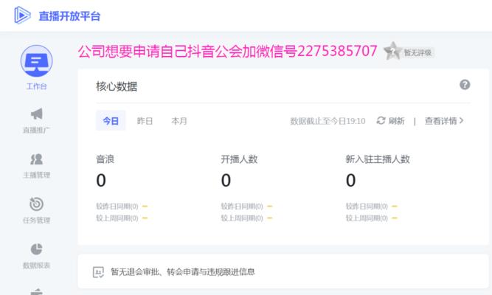Select the 本月 tab
This screenshot has height=295, width=492.
[x=179, y=121]
